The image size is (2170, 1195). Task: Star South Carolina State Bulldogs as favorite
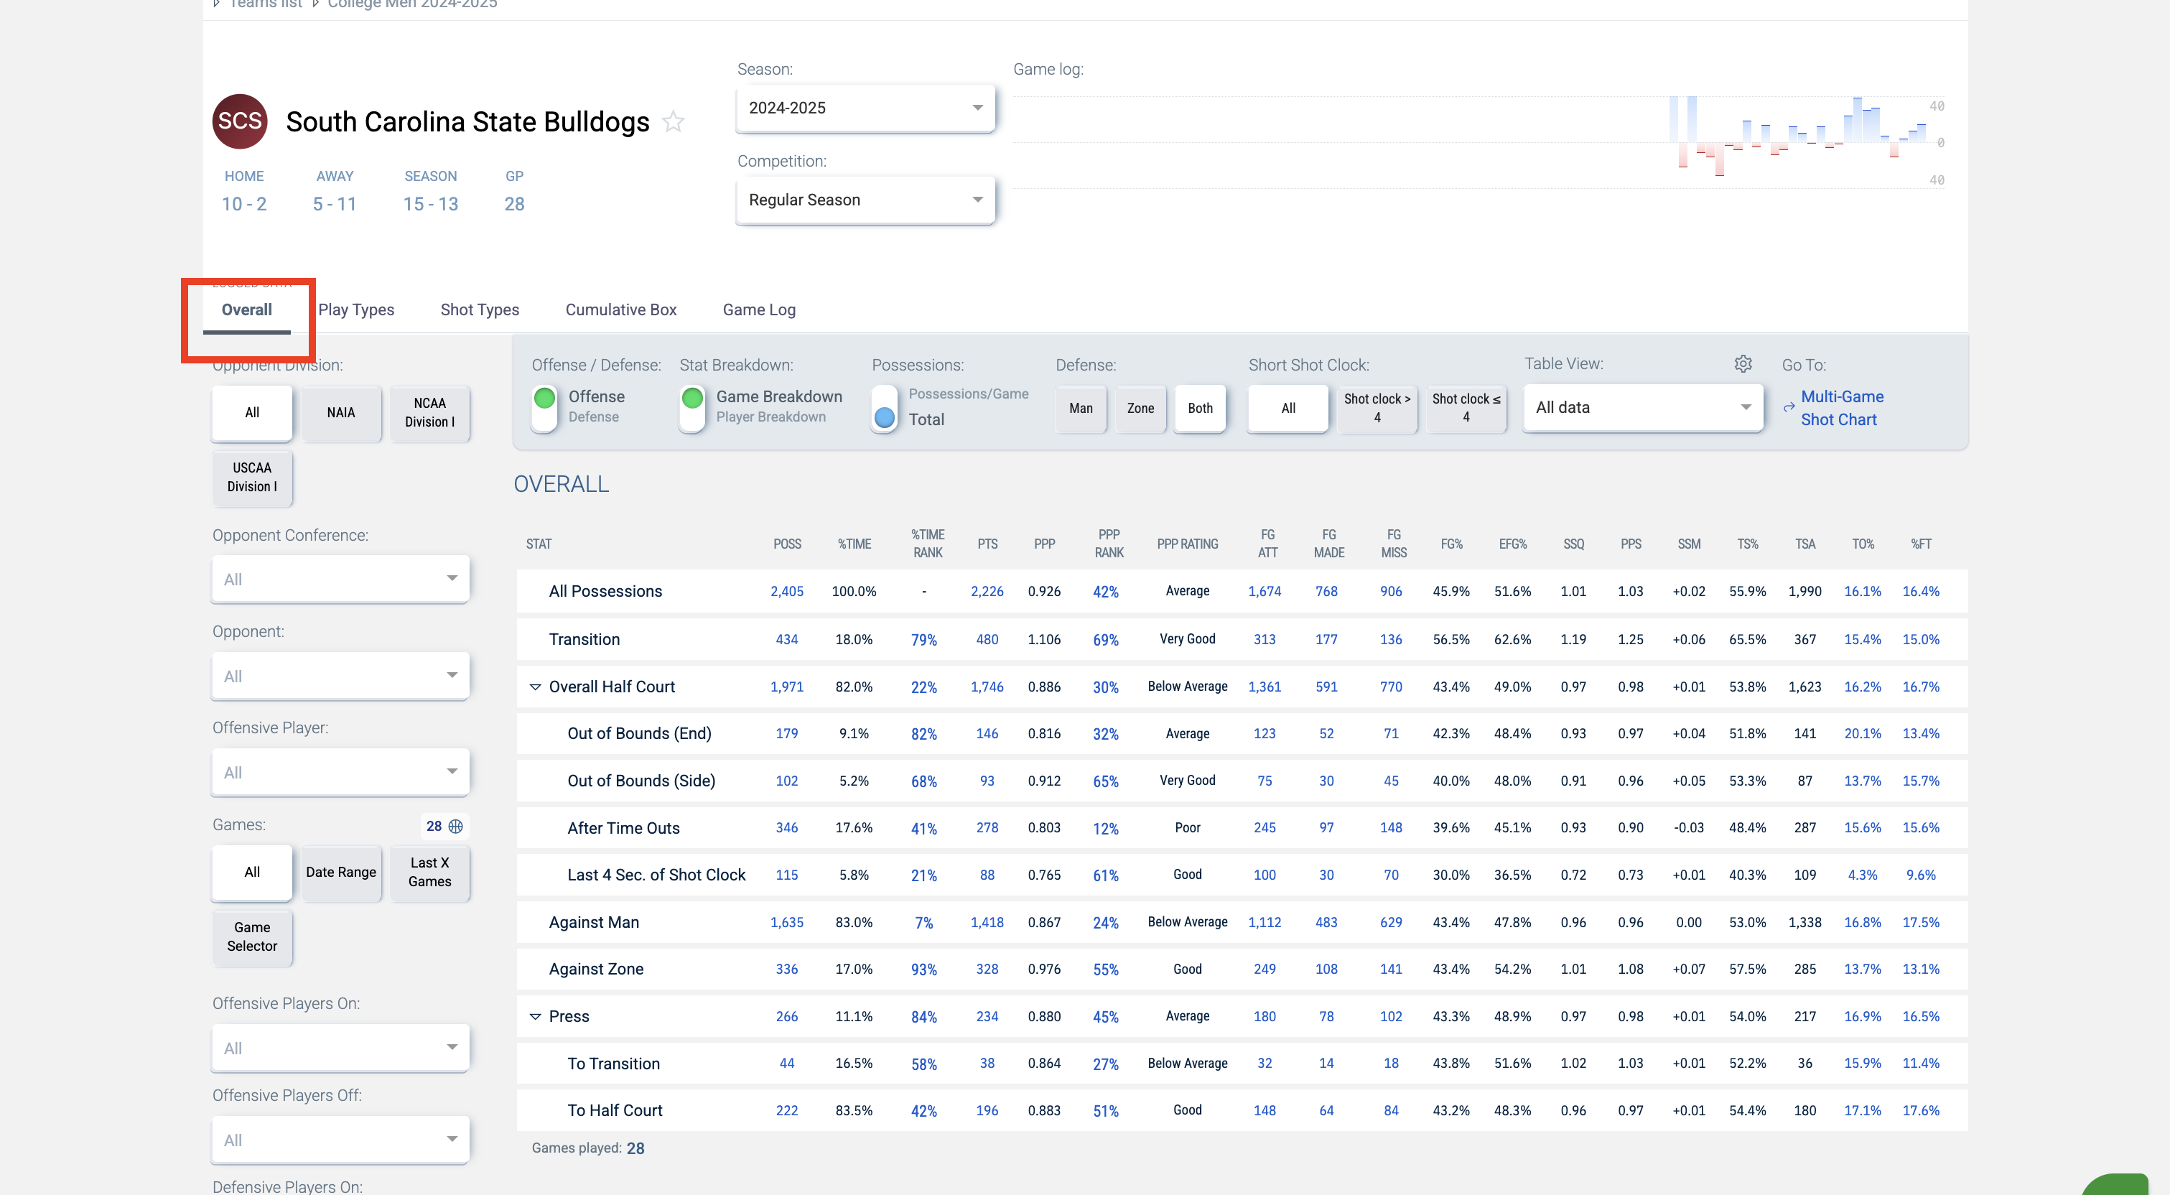(x=673, y=122)
